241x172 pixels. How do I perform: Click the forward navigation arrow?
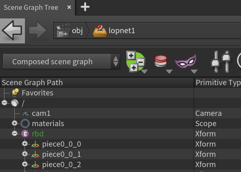pos(38,31)
